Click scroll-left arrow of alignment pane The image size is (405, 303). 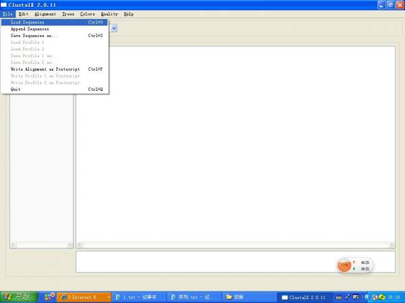[x=80, y=245]
